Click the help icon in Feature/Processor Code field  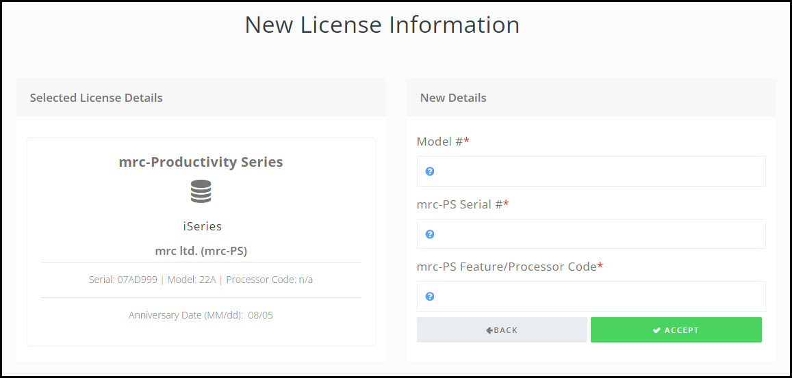pyautogui.click(x=430, y=296)
